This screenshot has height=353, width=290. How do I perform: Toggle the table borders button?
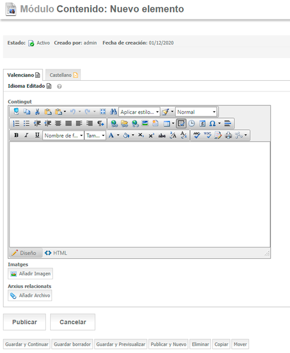(182, 123)
